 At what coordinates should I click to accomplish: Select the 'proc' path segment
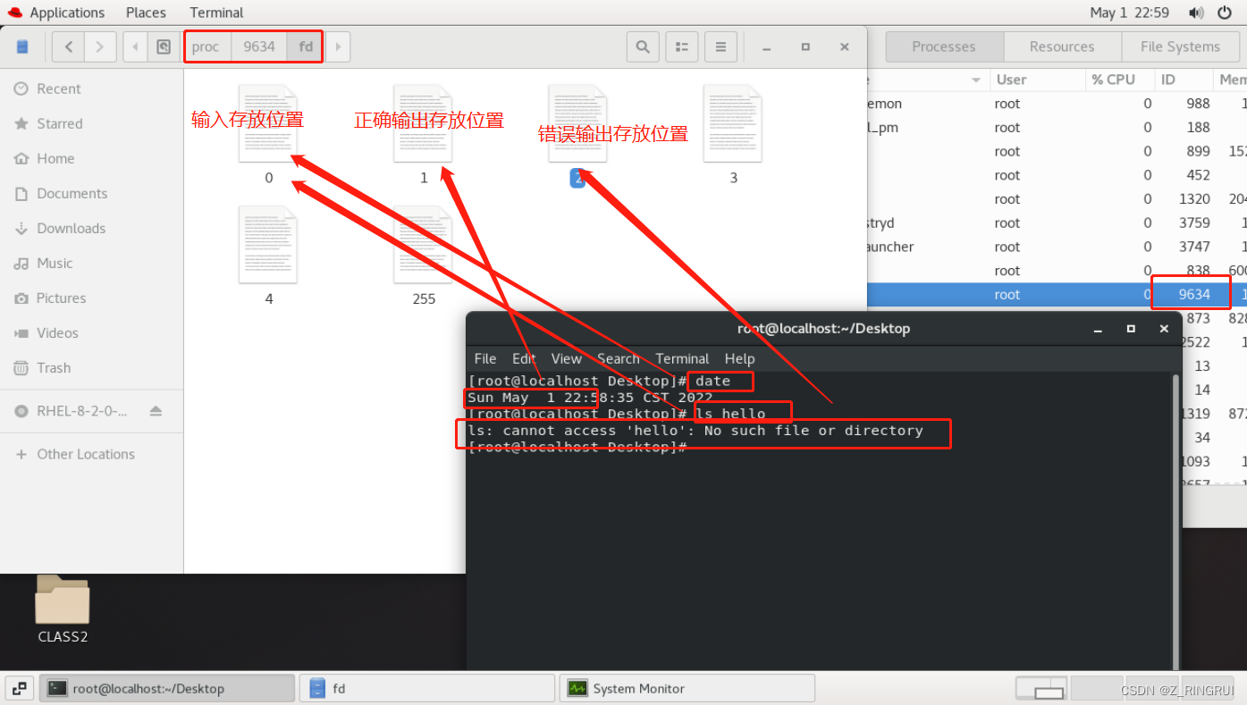pos(206,46)
